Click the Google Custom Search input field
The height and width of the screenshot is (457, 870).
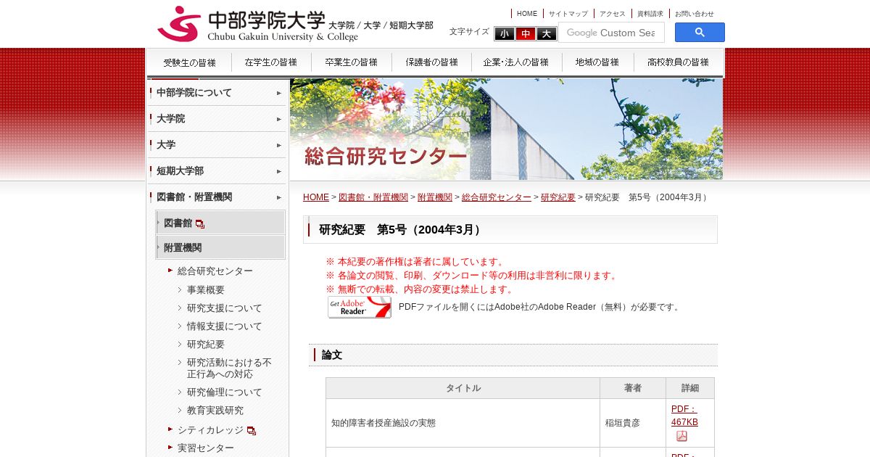611,33
